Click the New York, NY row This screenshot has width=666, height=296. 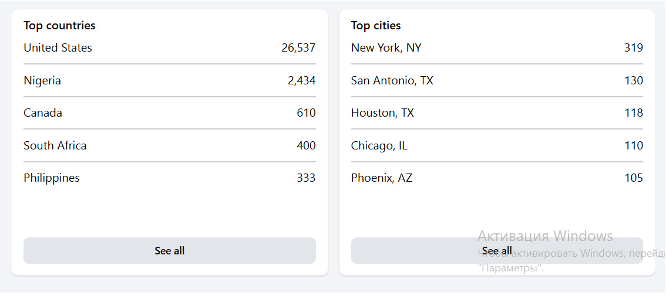tap(497, 48)
